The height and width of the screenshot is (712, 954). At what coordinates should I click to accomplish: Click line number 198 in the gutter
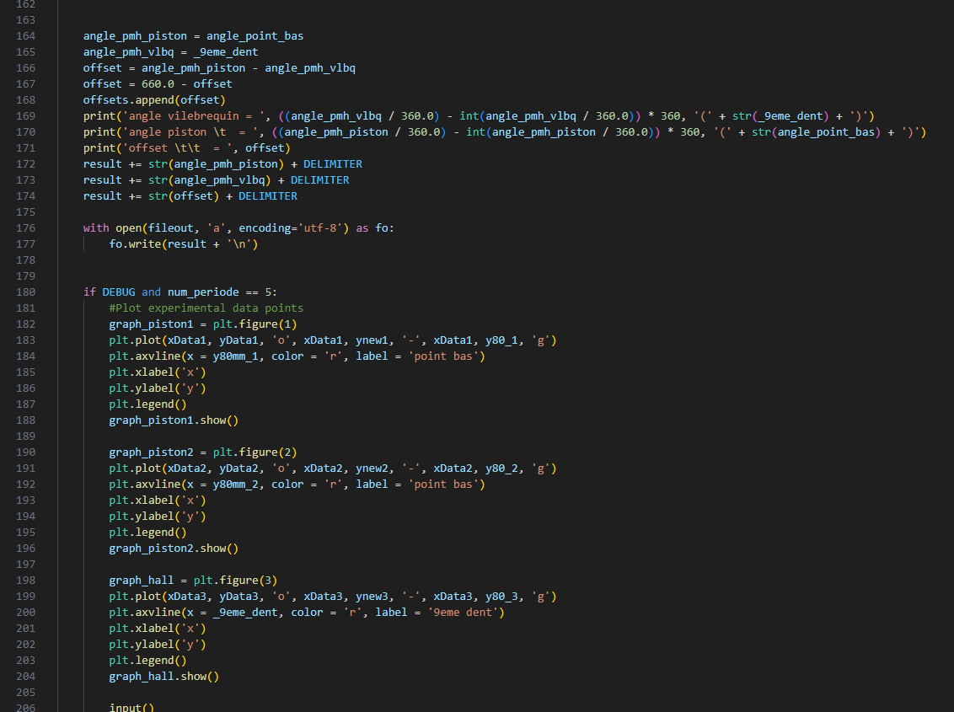(x=25, y=581)
